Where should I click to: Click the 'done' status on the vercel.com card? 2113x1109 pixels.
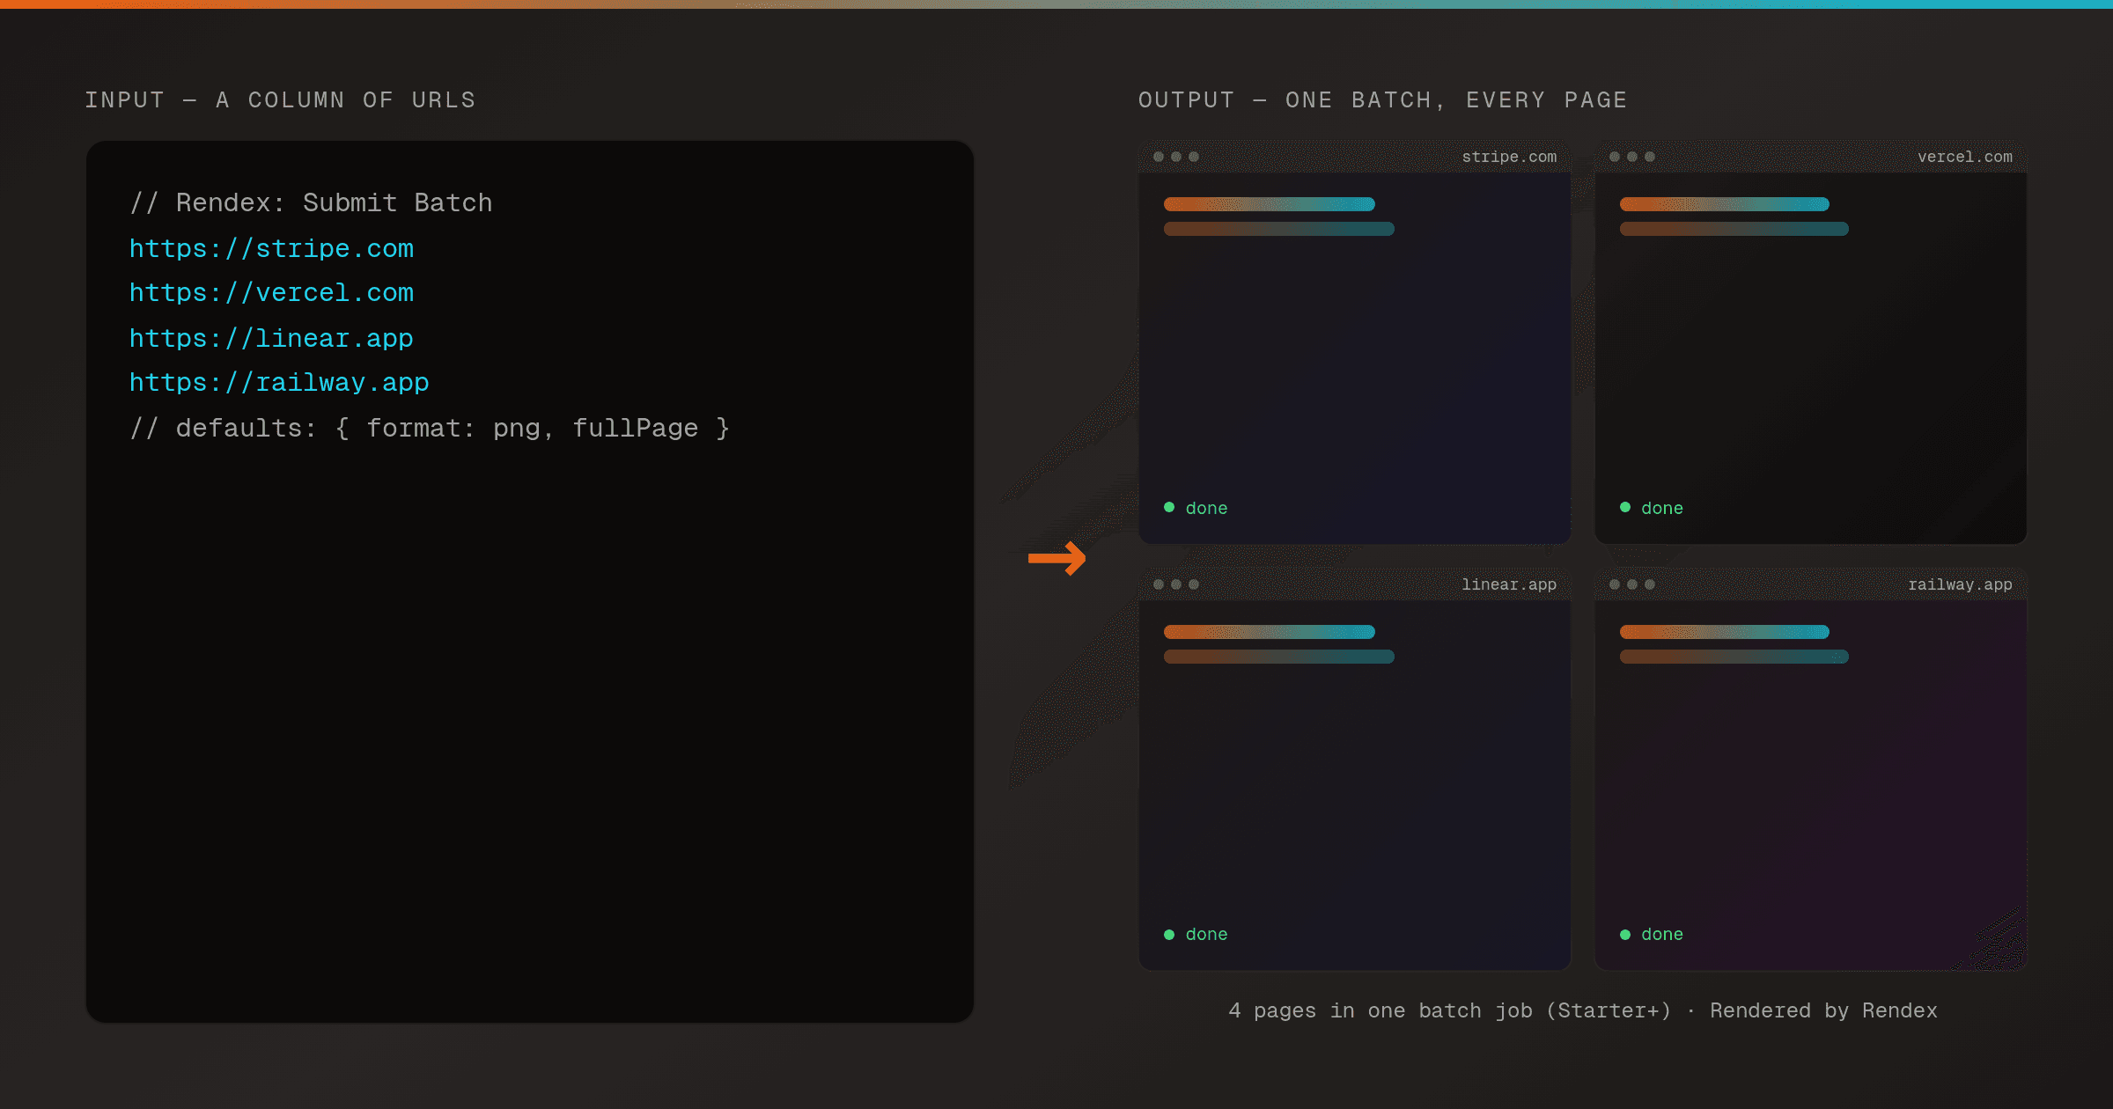pyautogui.click(x=1652, y=508)
